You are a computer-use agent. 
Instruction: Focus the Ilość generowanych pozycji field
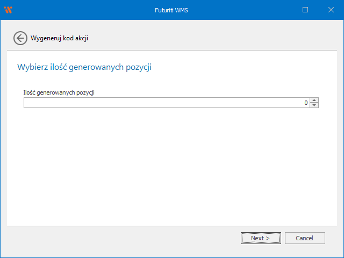[161, 103]
